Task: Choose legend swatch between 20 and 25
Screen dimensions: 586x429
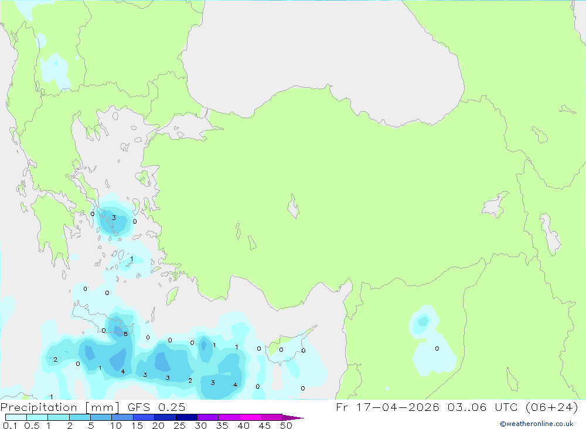Action: 165,417
